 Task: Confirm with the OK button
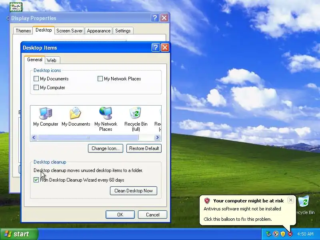tap(120, 215)
